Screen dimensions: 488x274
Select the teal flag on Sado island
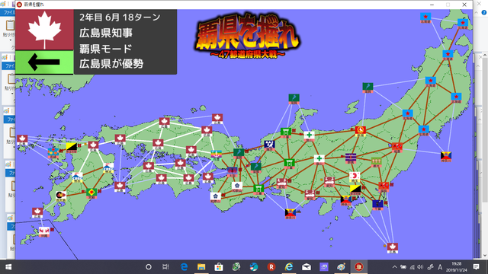tap(368, 88)
